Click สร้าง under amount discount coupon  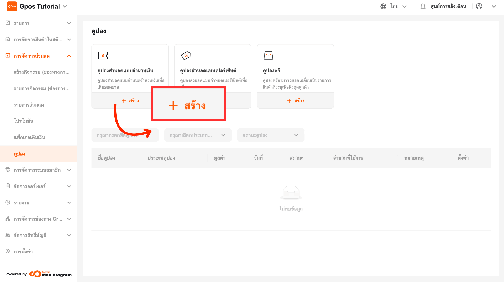(x=130, y=101)
